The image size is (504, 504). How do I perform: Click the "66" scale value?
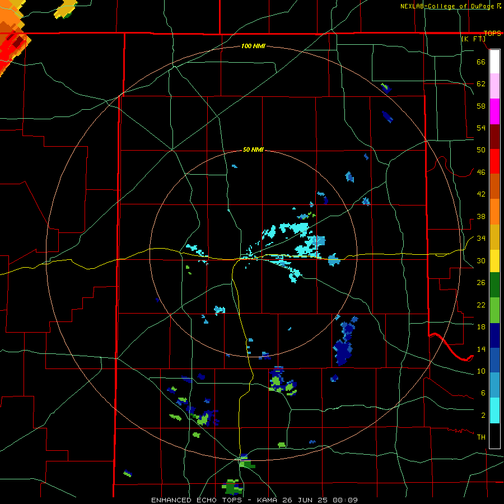(x=481, y=62)
